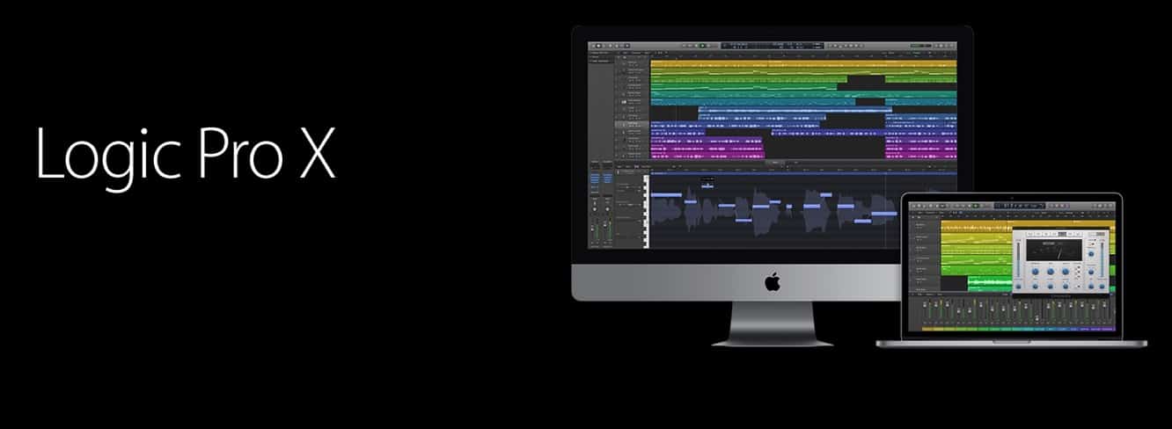Open the browser button at iMac control bar right
1172x429 pixels.
point(950,44)
